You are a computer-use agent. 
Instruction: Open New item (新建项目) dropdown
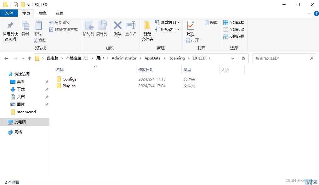coord(168,22)
